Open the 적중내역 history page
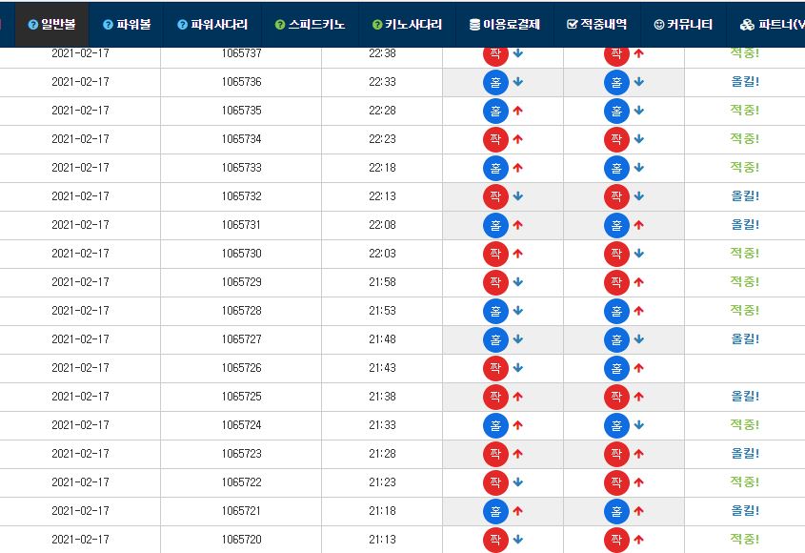805x553 pixels. (x=596, y=24)
